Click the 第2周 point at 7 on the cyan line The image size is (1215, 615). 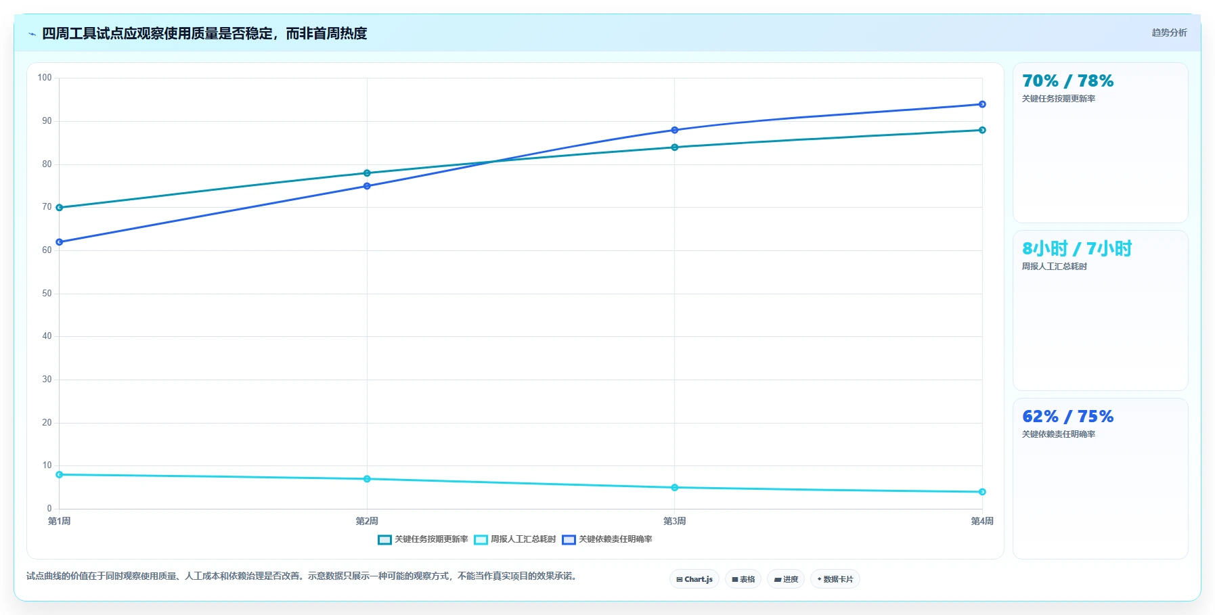[x=367, y=479]
